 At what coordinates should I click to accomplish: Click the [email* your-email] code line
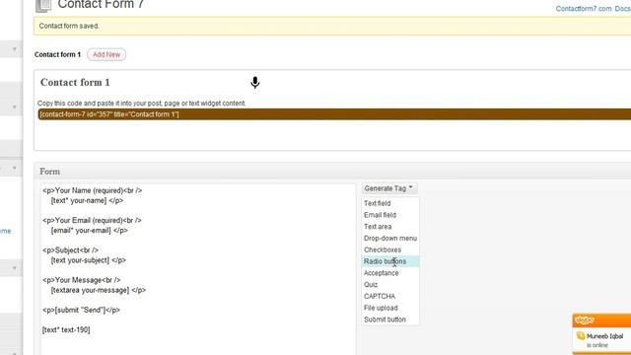[x=89, y=230]
